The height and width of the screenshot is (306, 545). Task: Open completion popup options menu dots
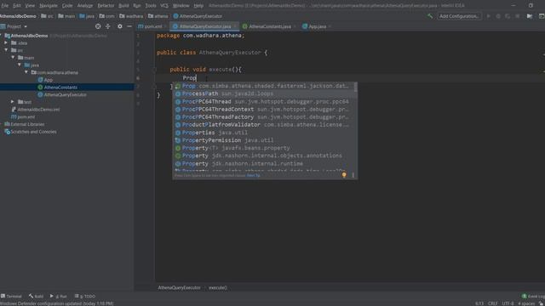tap(353, 175)
